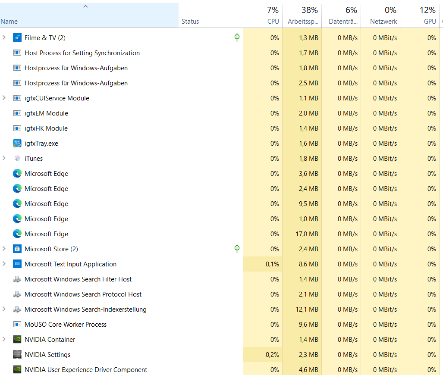This screenshot has width=443, height=375.
Task: Click the 12,1 MB memory value
Action: [x=307, y=309]
